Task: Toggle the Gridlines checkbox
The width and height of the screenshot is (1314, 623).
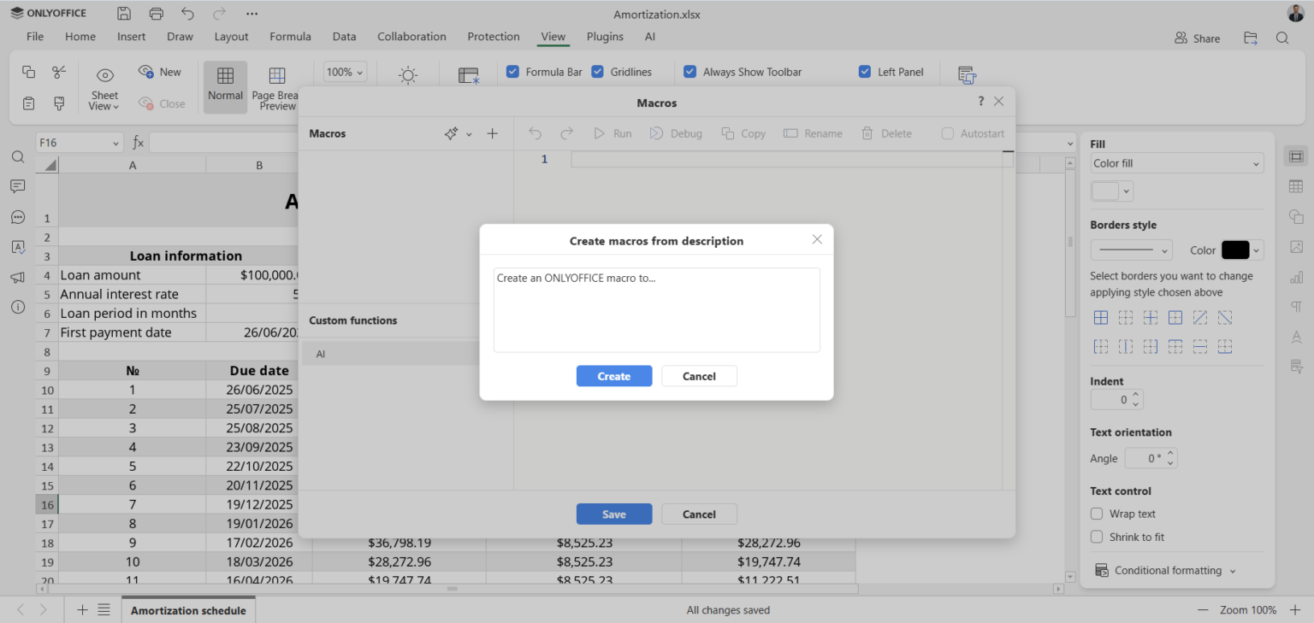Action: coord(597,72)
